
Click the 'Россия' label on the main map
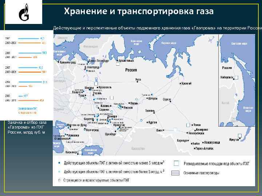point(131,70)
